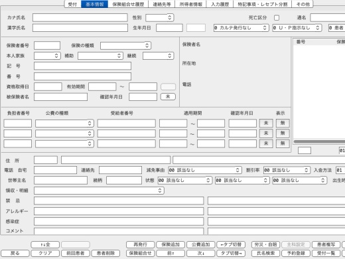Open the 保険の種類 dropdown
The image size is (345, 259).
[x=125, y=45]
